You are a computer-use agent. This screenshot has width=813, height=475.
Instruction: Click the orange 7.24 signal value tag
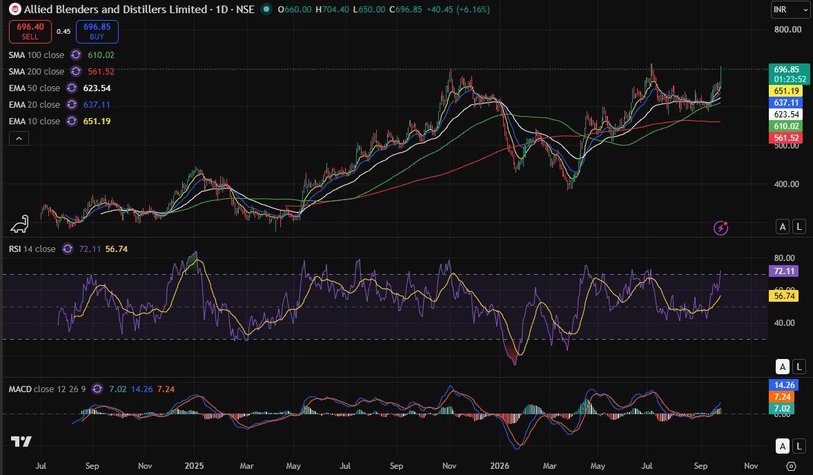pyautogui.click(x=782, y=397)
